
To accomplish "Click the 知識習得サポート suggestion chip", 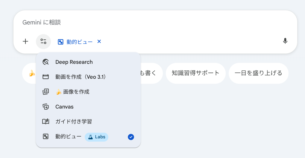I will coord(195,73).
